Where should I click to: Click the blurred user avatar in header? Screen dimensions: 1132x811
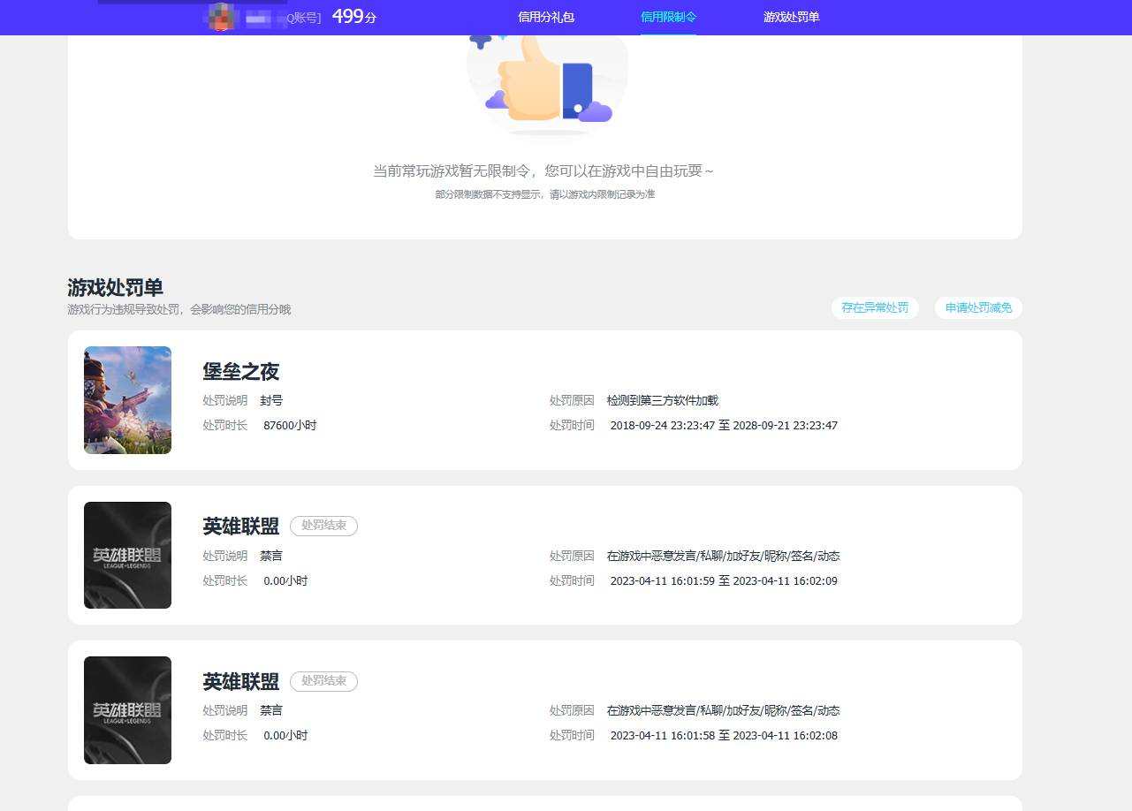pyautogui.click(x=222, y=17)
